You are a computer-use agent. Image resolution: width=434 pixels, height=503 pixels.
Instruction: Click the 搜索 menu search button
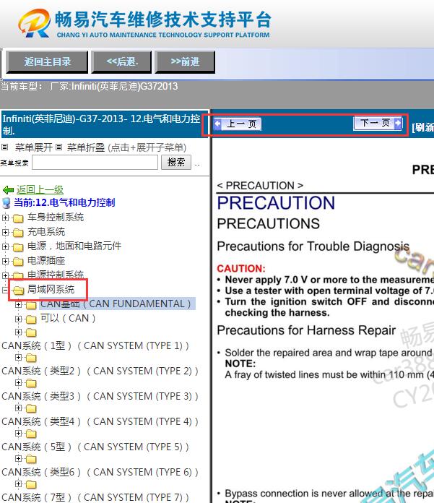coord(176,163)
